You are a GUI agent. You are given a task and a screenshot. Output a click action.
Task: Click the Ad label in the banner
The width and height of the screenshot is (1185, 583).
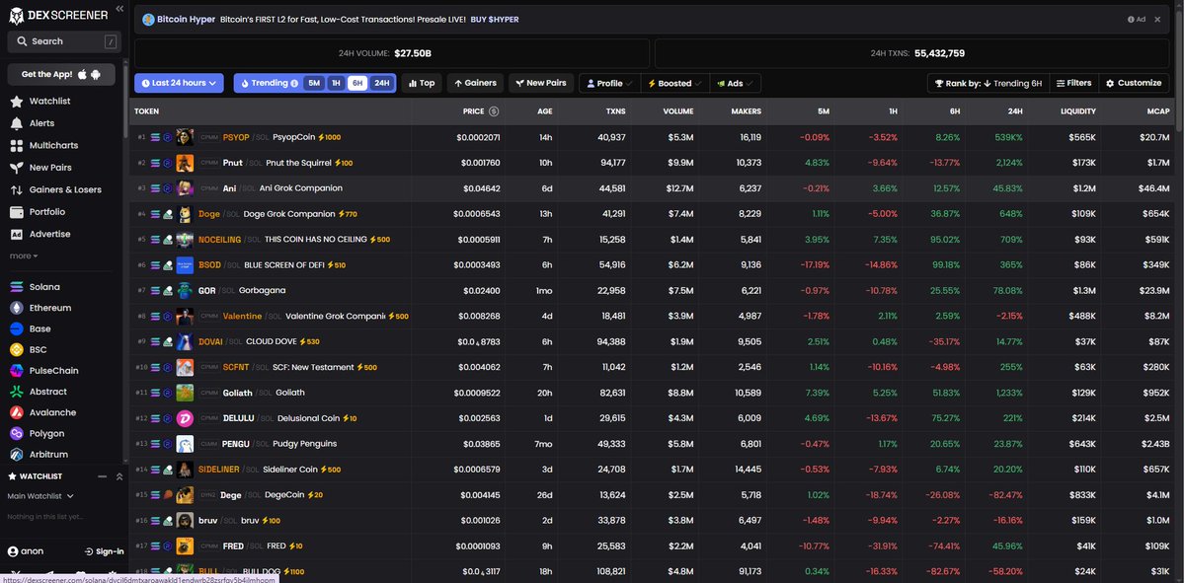pyautogui.click(x=1137, y=20)
